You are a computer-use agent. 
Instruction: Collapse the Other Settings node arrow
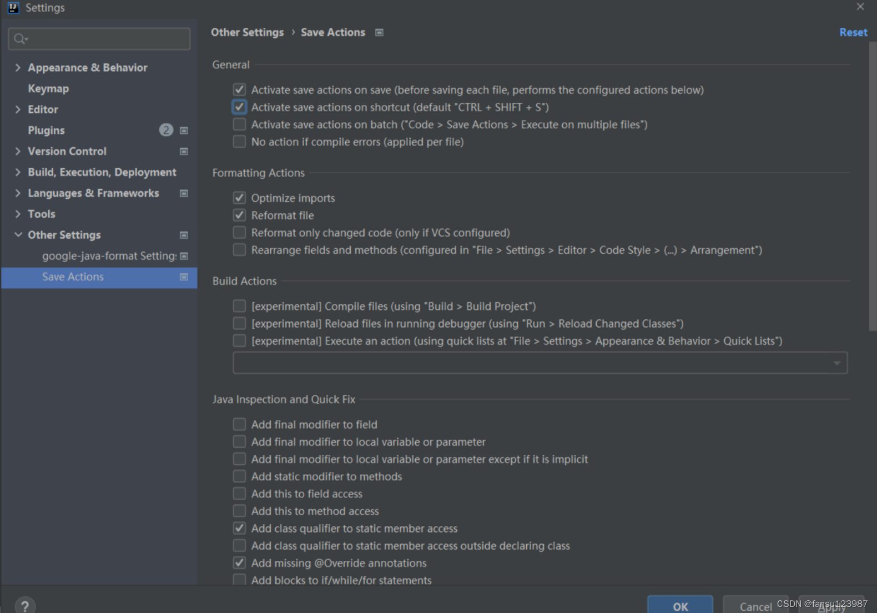click(x=18, y=235)
